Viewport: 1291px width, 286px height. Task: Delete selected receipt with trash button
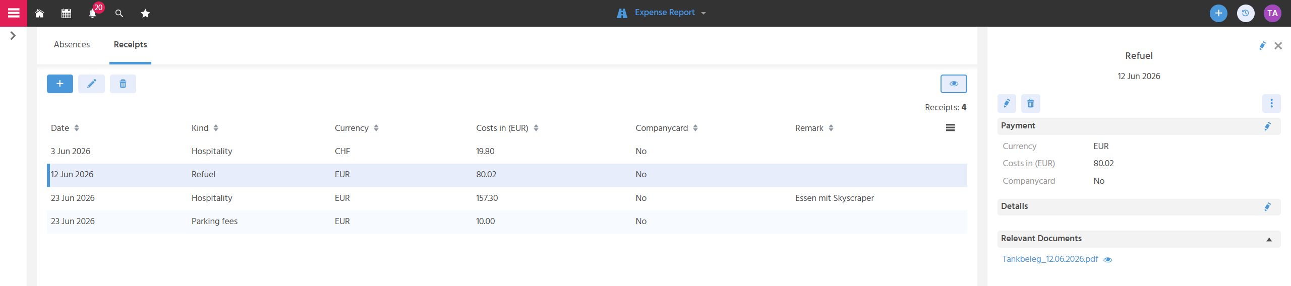point(123,84)
